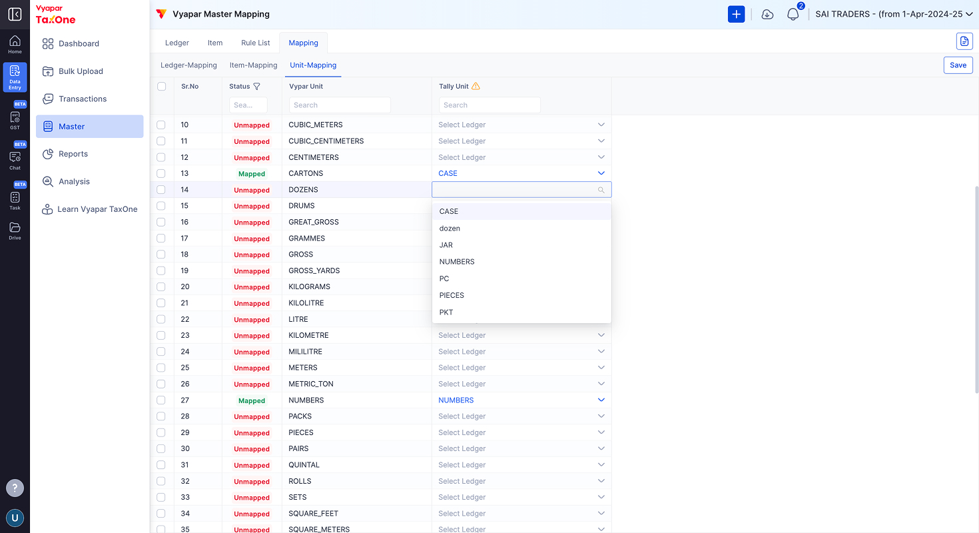
Task: Click the Tally Unit search field
Action: pos(489,105)
